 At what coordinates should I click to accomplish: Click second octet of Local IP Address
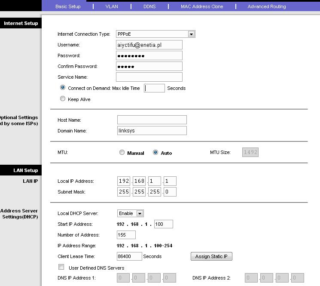[x=139, y=181]
